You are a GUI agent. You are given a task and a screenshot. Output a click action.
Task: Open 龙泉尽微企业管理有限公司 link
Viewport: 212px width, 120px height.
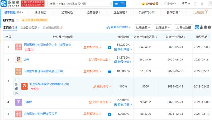(x=40, y=114)
